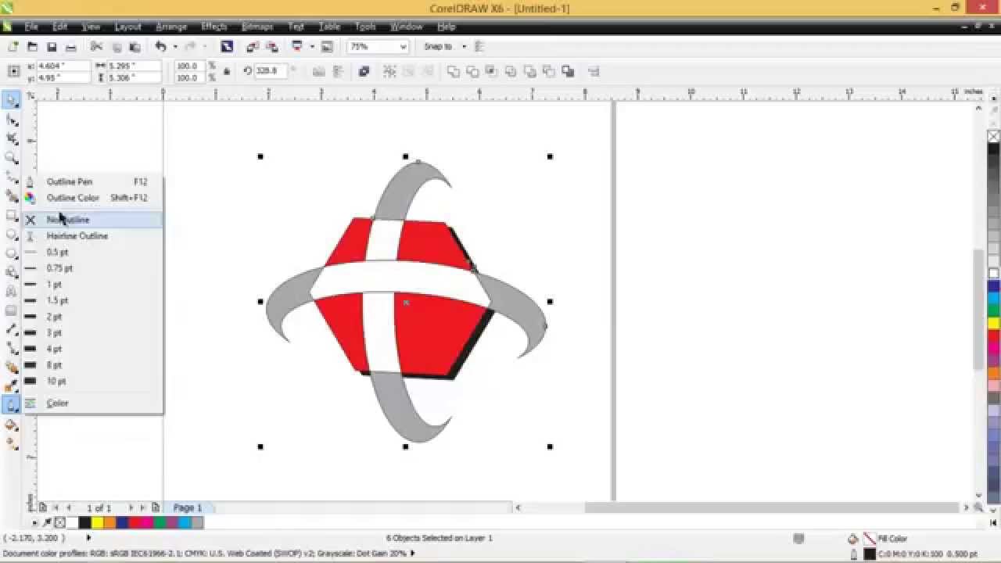Choose No Outline from flyout
This screenshot has height=563, width=1001.
point(69,220)
